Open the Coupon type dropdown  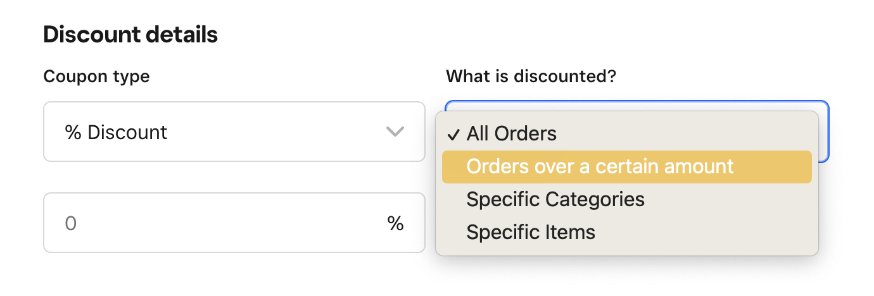pos(234,132)
